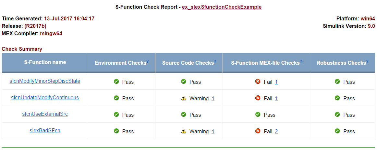
Task: Click the help icon beside Environment Checks
Action: click(148, 61)
